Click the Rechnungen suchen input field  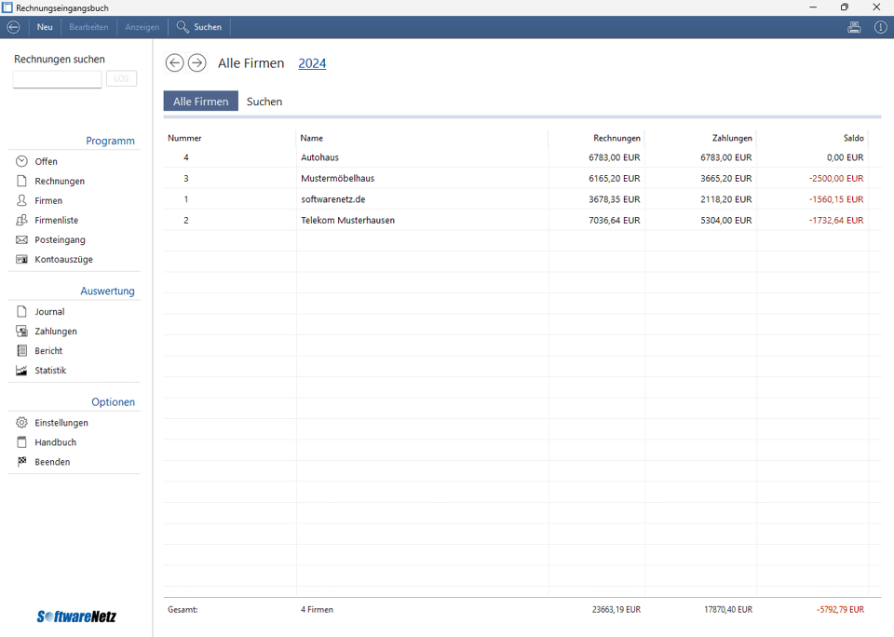(57, 79)
